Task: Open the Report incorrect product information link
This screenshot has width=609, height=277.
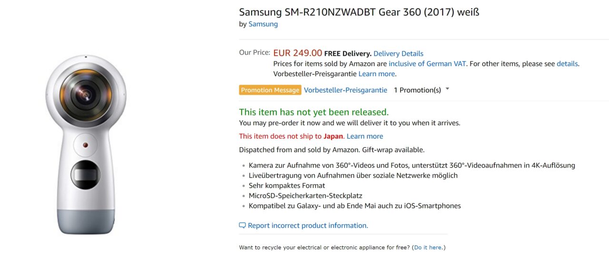Action: point(308,226)
